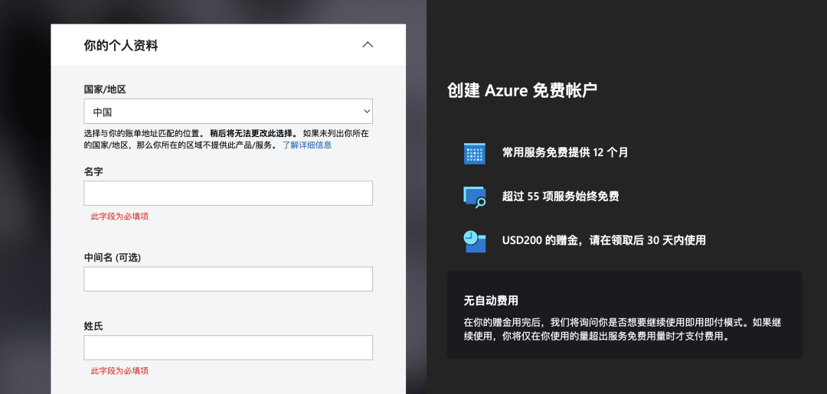
Task: Click the 国家/地区 label
Action: tap(105, 90)
